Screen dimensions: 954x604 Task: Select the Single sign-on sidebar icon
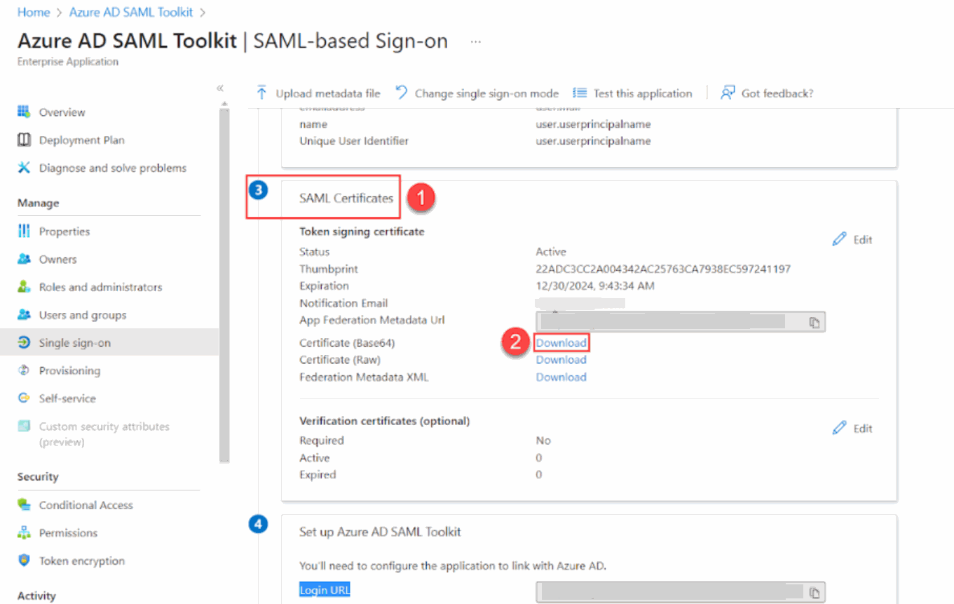coord(24,342)
